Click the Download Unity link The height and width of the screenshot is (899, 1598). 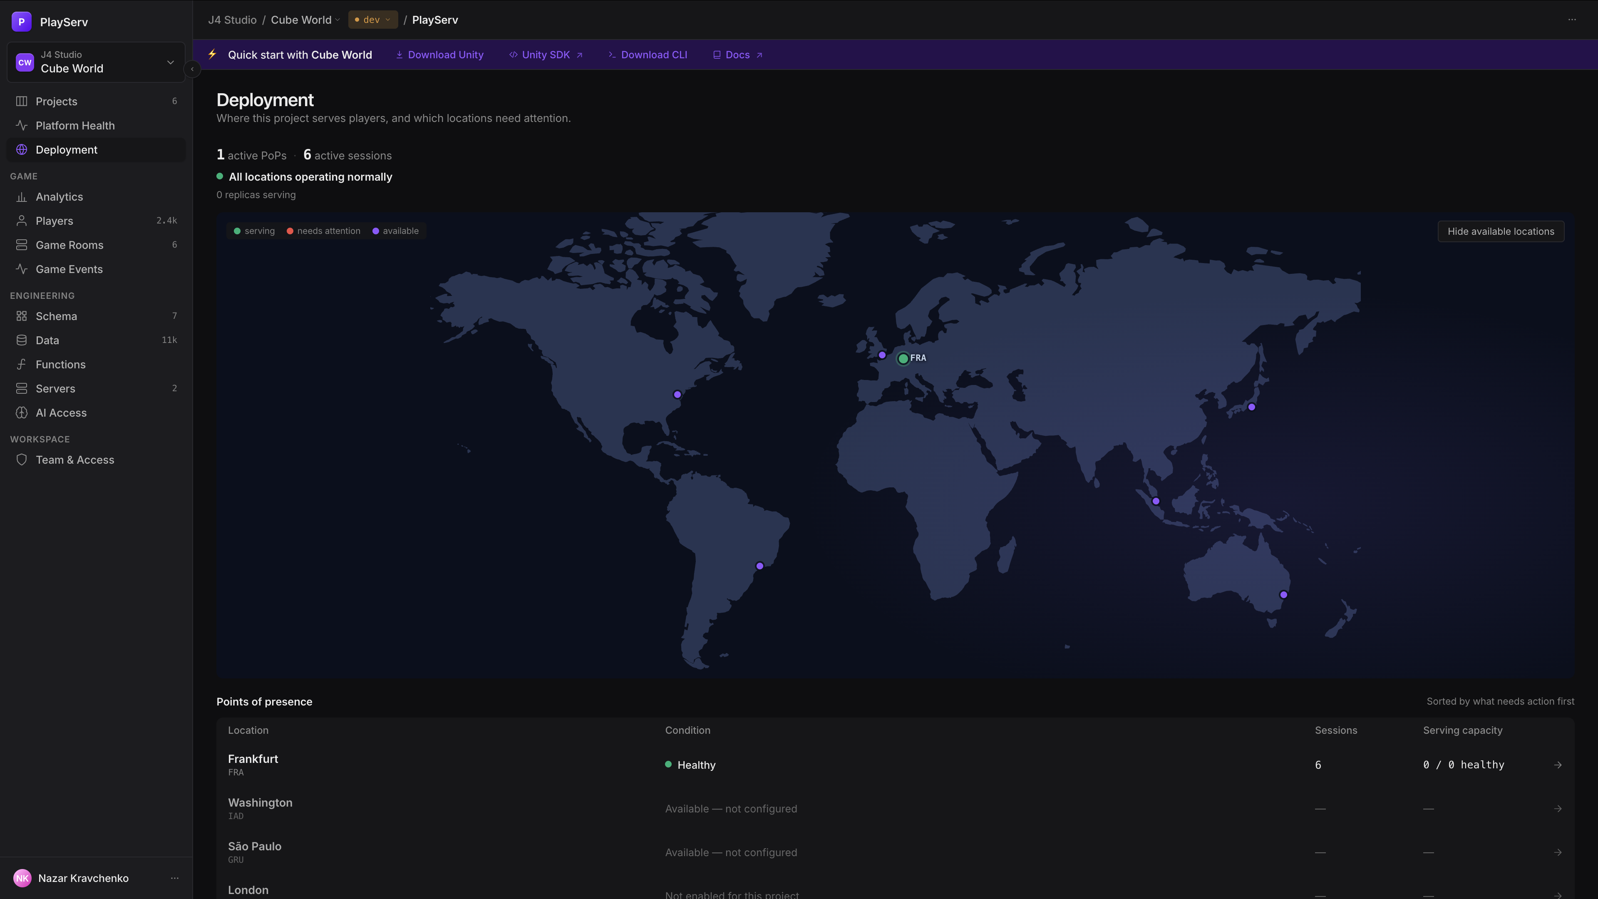(x=440, y=55)
